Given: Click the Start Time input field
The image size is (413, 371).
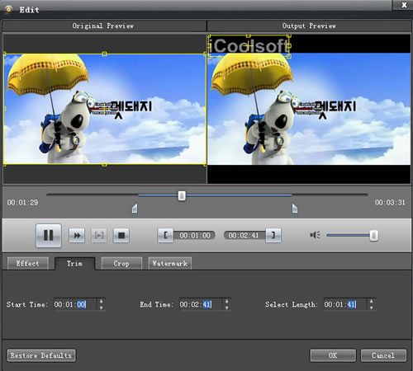Looking at the screenshot, I should pyautogui.click(x=75, y=304).
